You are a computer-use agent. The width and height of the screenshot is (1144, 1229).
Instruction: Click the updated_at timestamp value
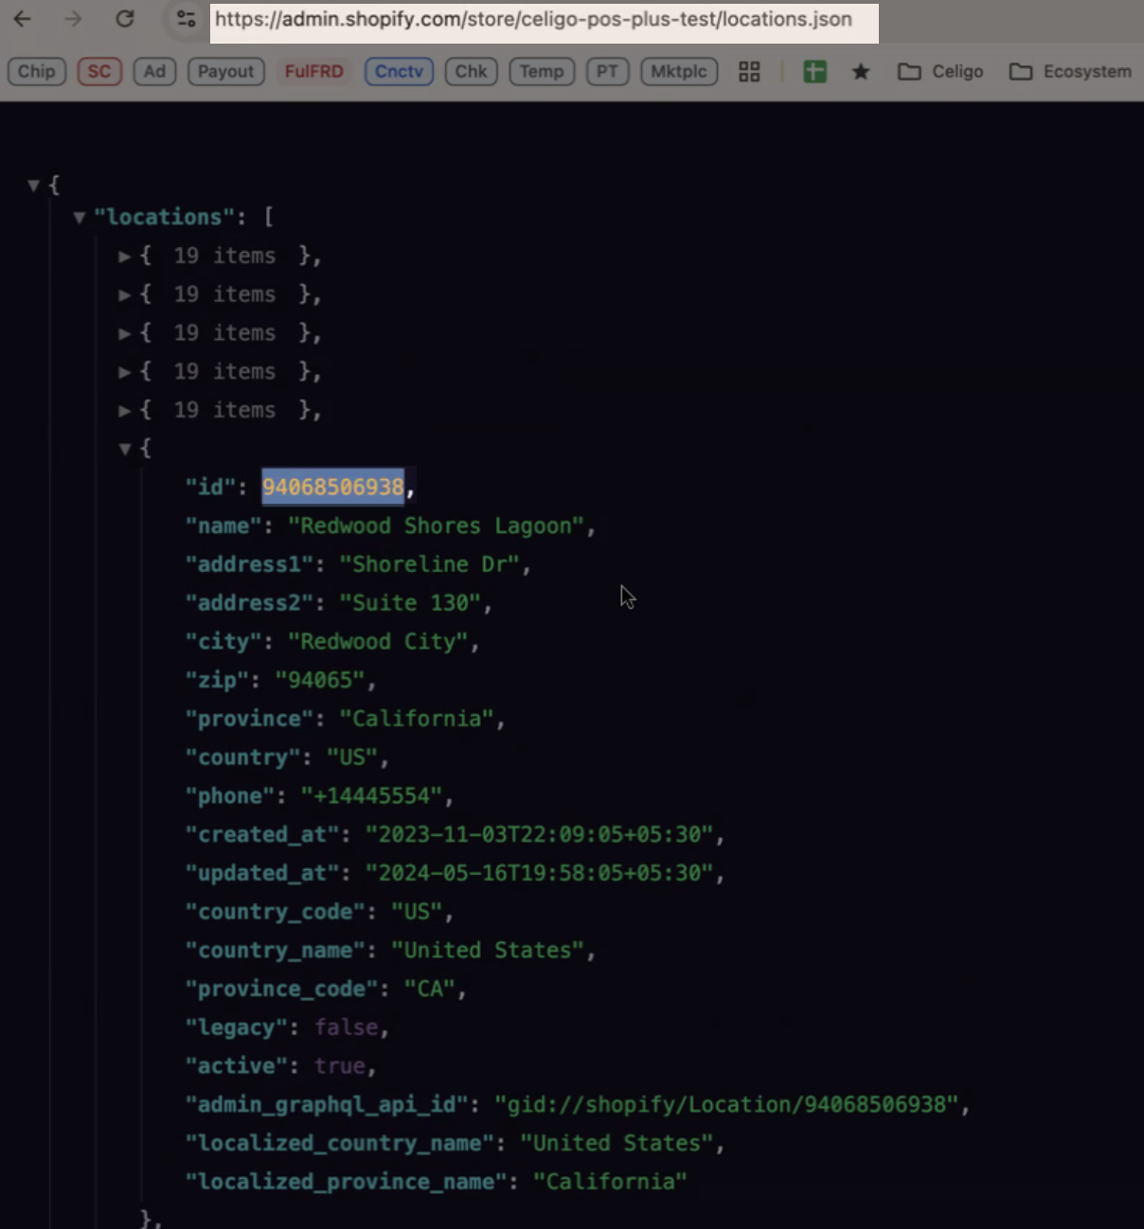(540, 873)
